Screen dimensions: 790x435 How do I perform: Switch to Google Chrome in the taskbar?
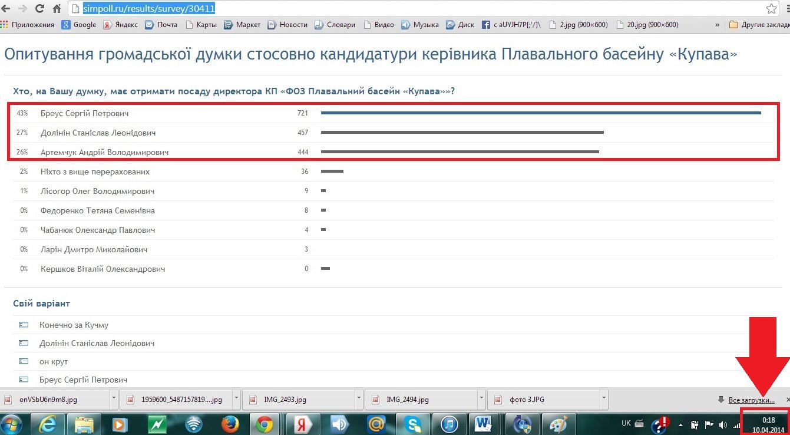coord(265,424)
